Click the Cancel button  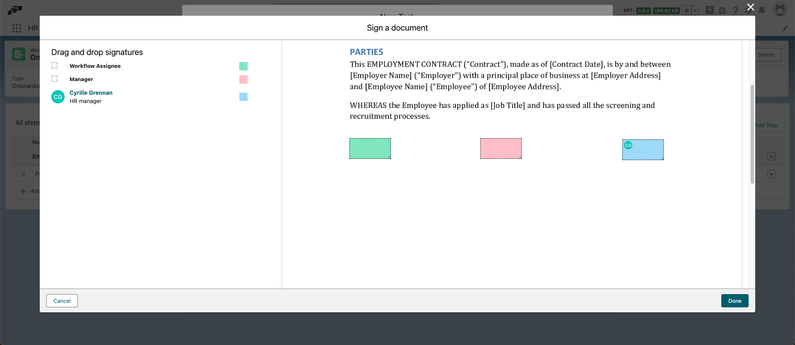click(x=62, y=301)
